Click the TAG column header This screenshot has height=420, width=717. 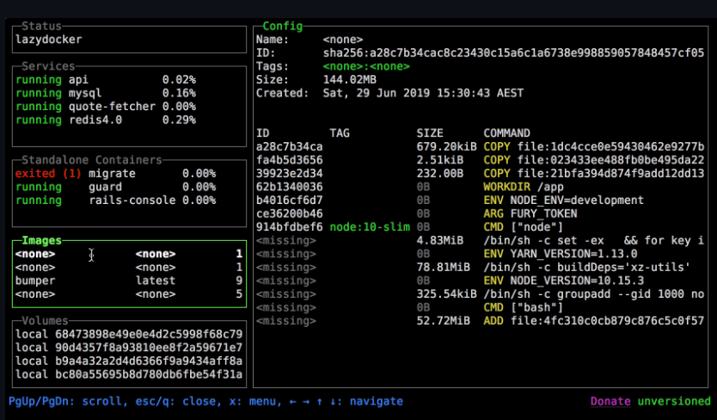point(340,133)
